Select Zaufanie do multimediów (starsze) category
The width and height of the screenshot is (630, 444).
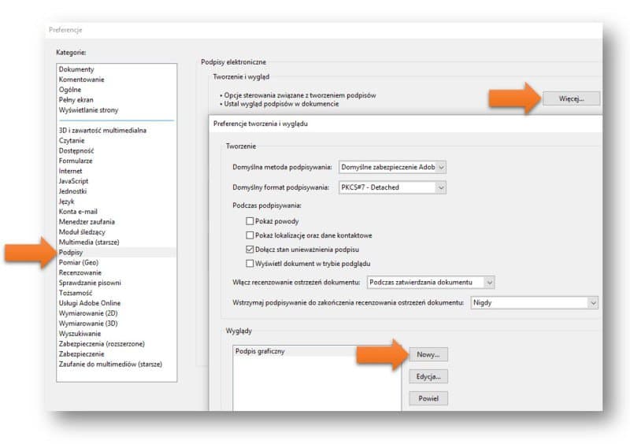click(116, 364)
